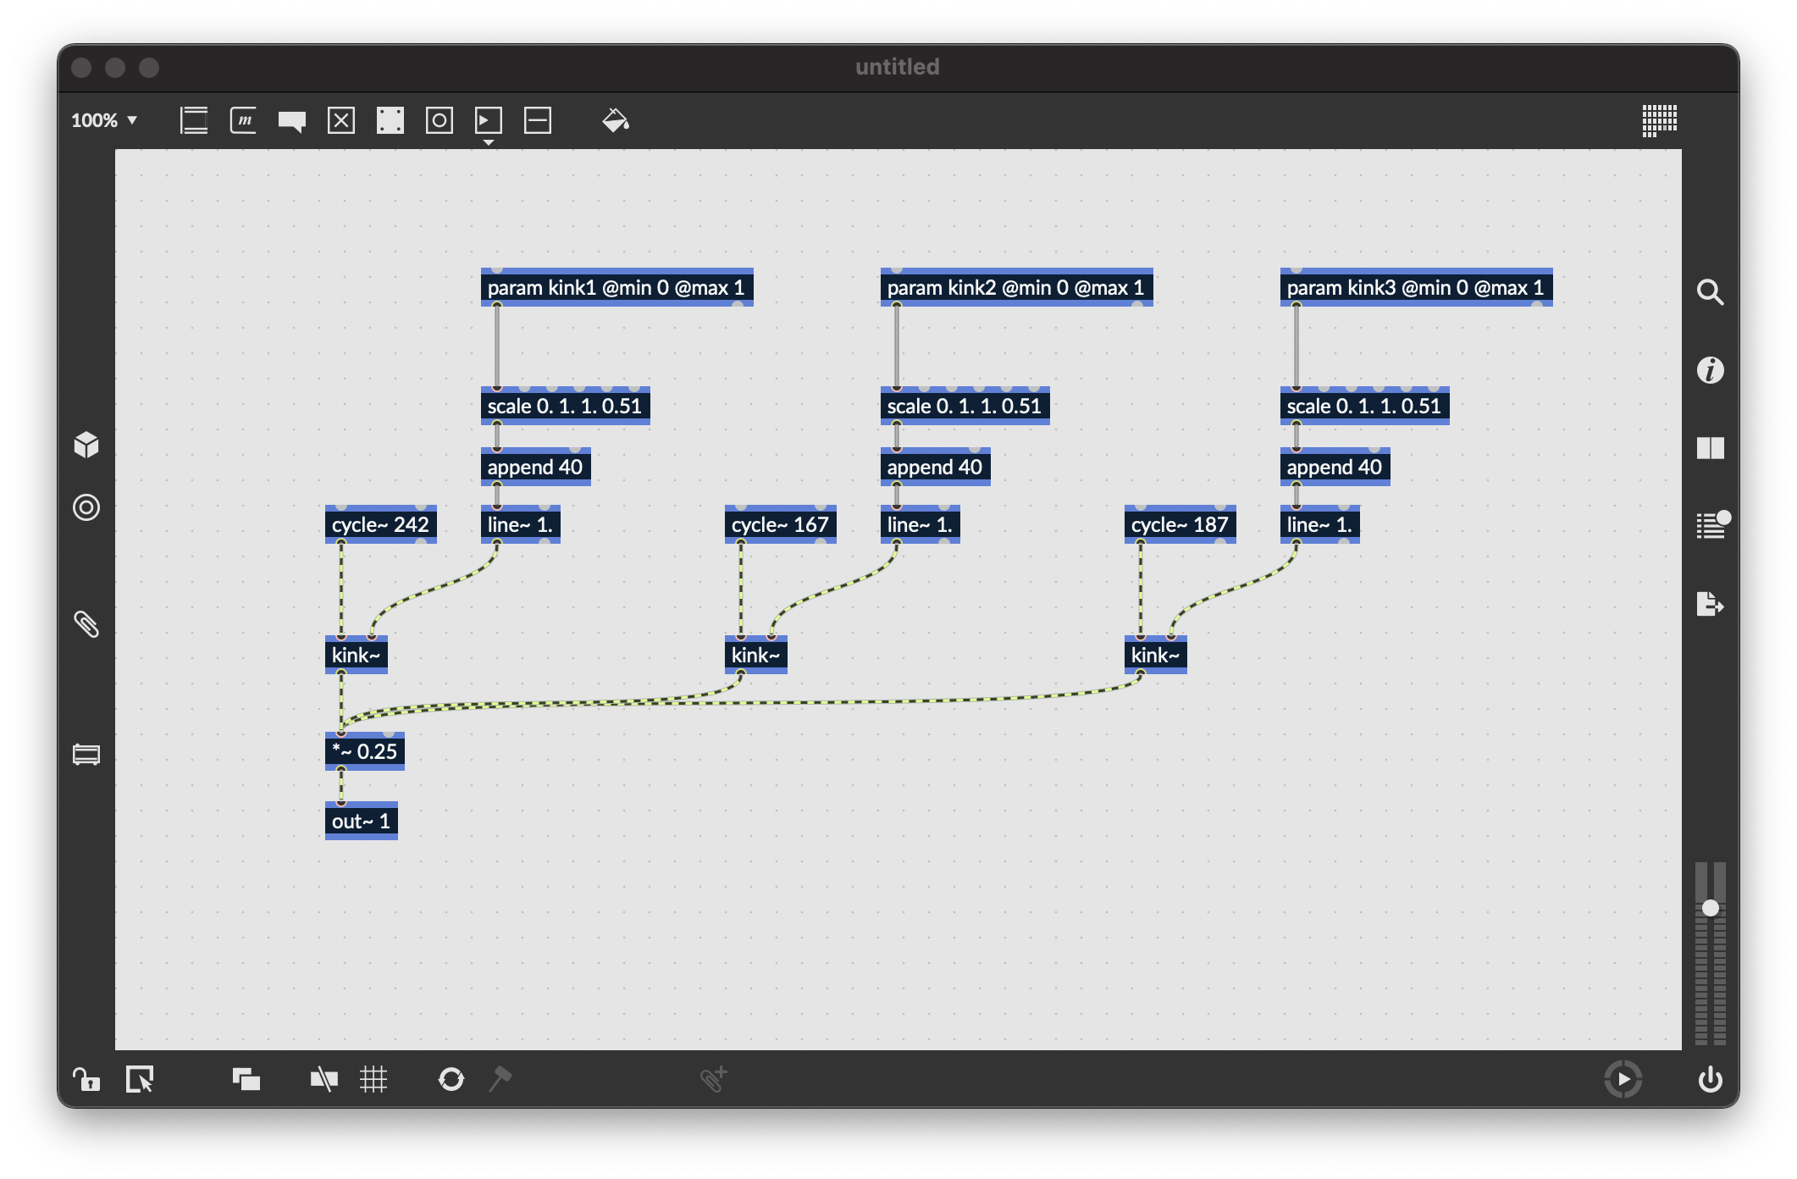Open the format paint bucket palette
Viewport: 1797px width, 1179px height.
click(x=616, y=120)
